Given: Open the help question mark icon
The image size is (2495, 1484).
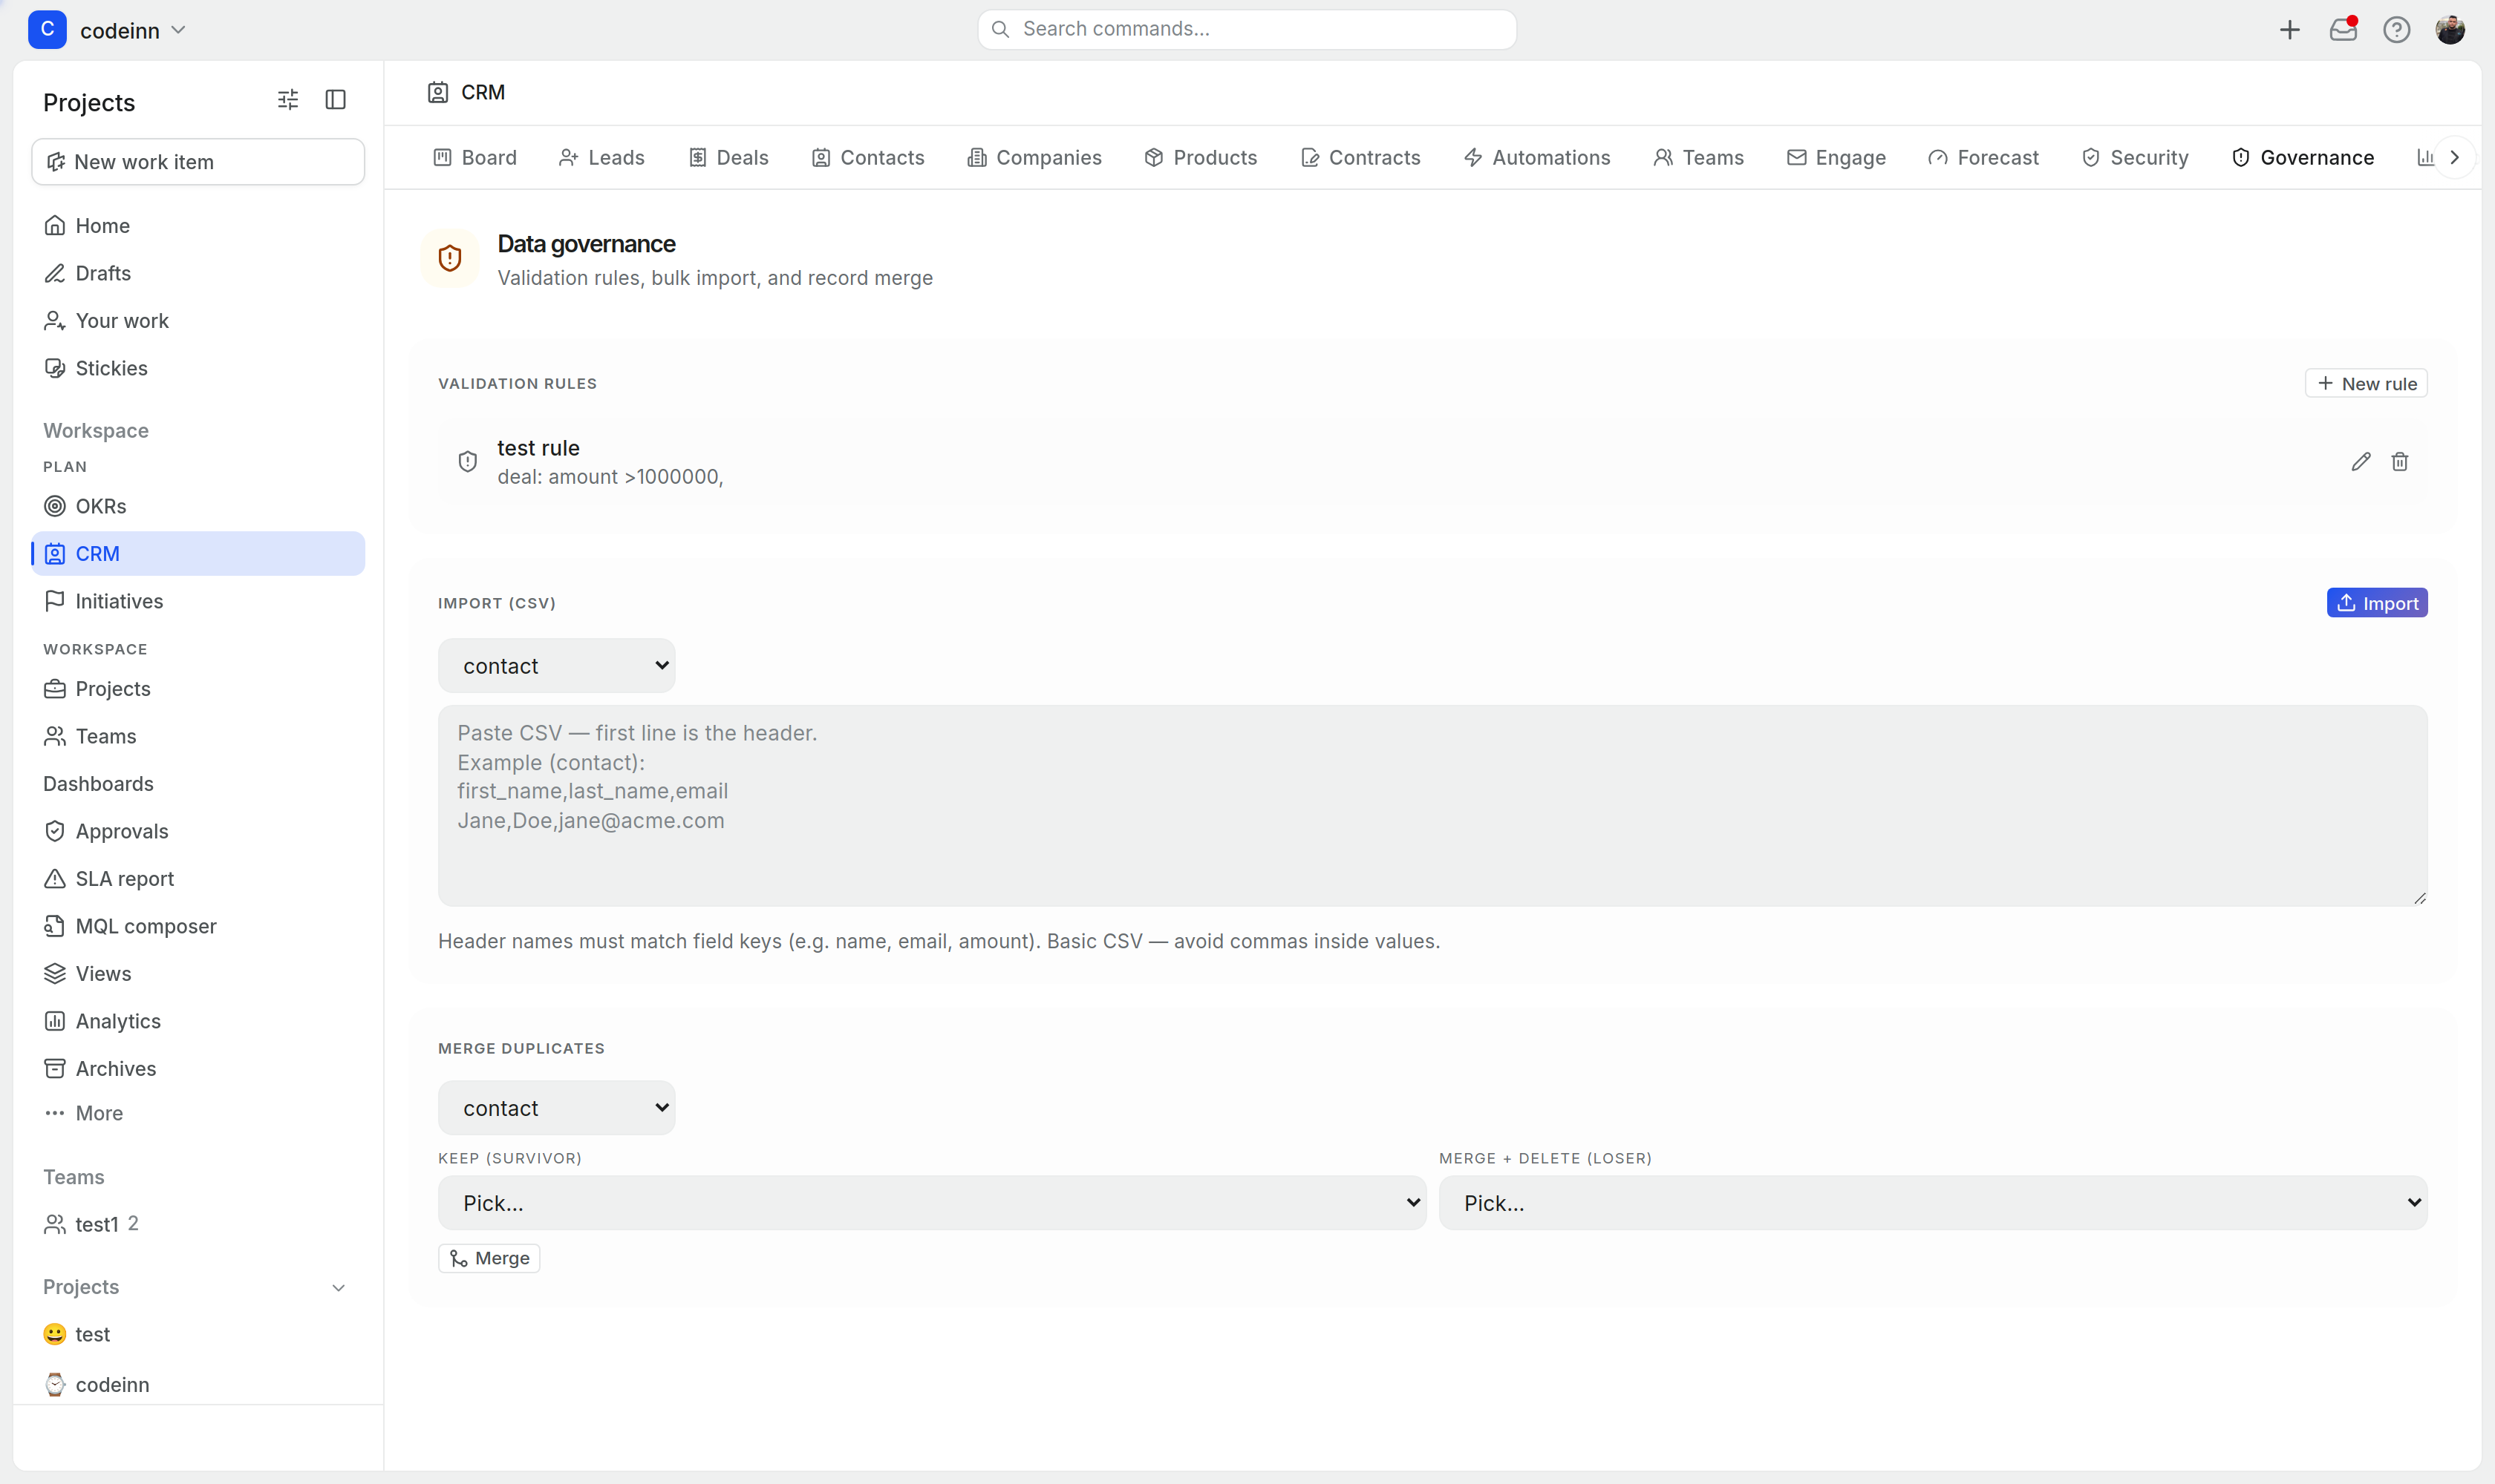Looking at the screenshot, I should click(2396, 30).
